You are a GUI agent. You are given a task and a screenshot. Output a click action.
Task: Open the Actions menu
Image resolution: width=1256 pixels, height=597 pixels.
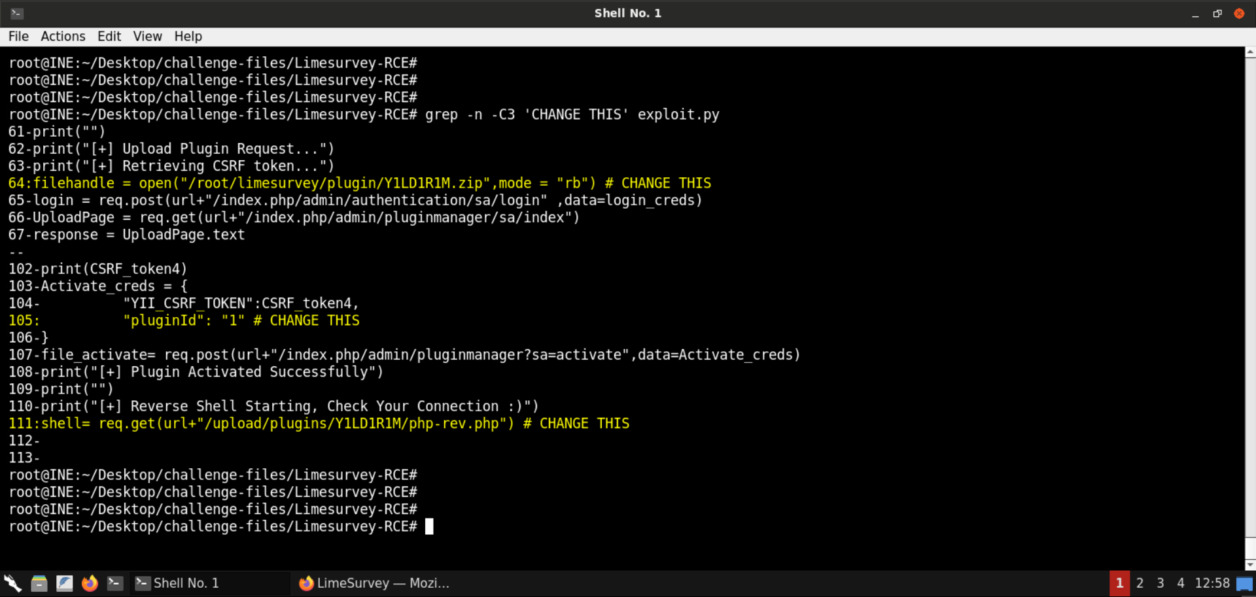point(63,36)
